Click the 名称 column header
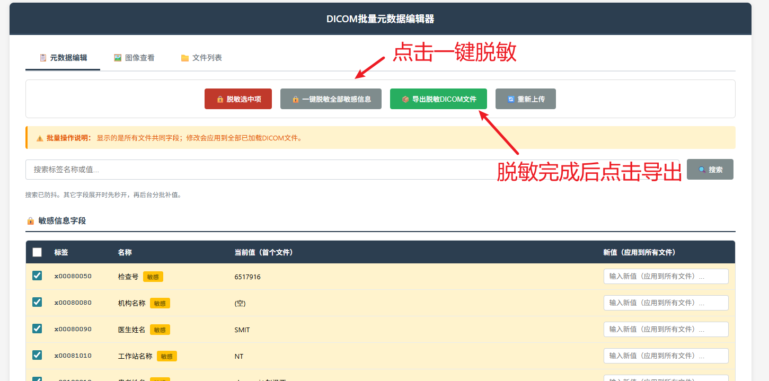 [125, 252]
